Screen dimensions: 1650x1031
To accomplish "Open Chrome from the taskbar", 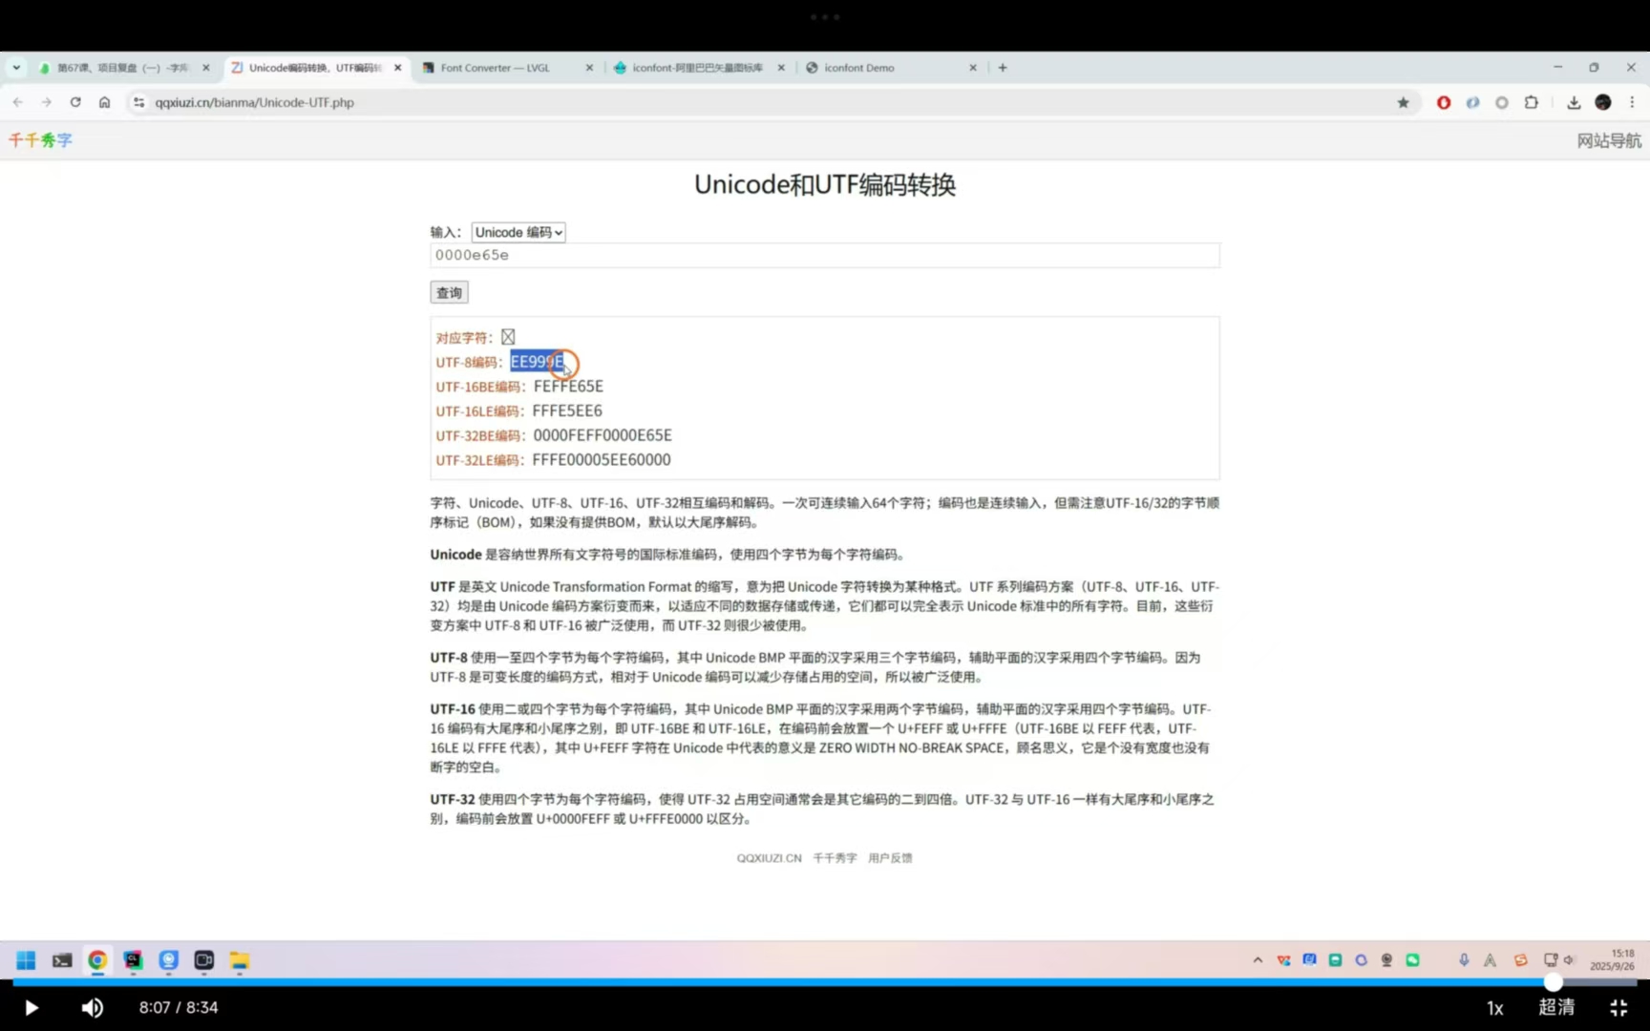I will (97, 960).
